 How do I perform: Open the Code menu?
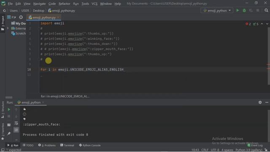coord(52,4)
